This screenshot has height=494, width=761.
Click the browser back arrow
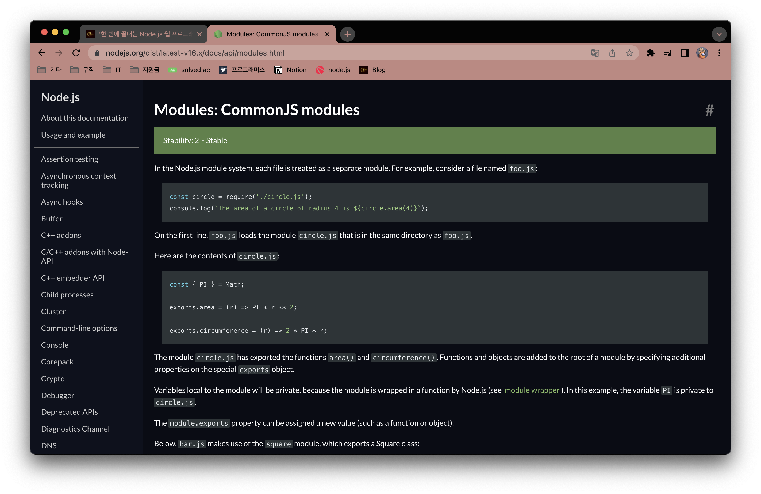(41, 53)
